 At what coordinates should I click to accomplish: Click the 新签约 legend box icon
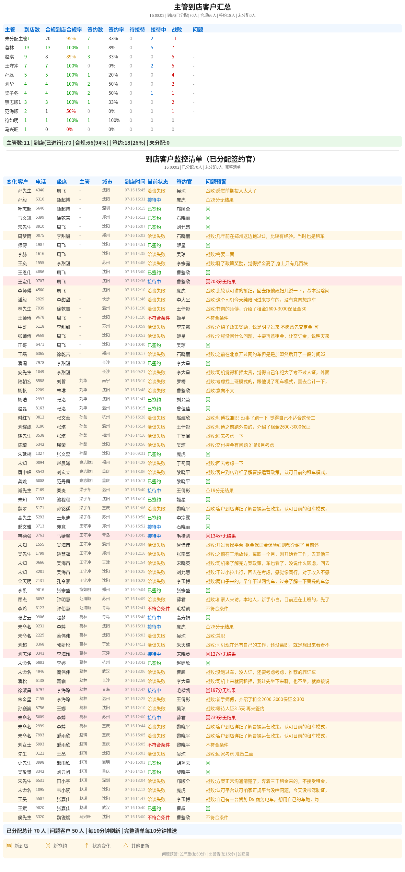(x=48, y=845)
